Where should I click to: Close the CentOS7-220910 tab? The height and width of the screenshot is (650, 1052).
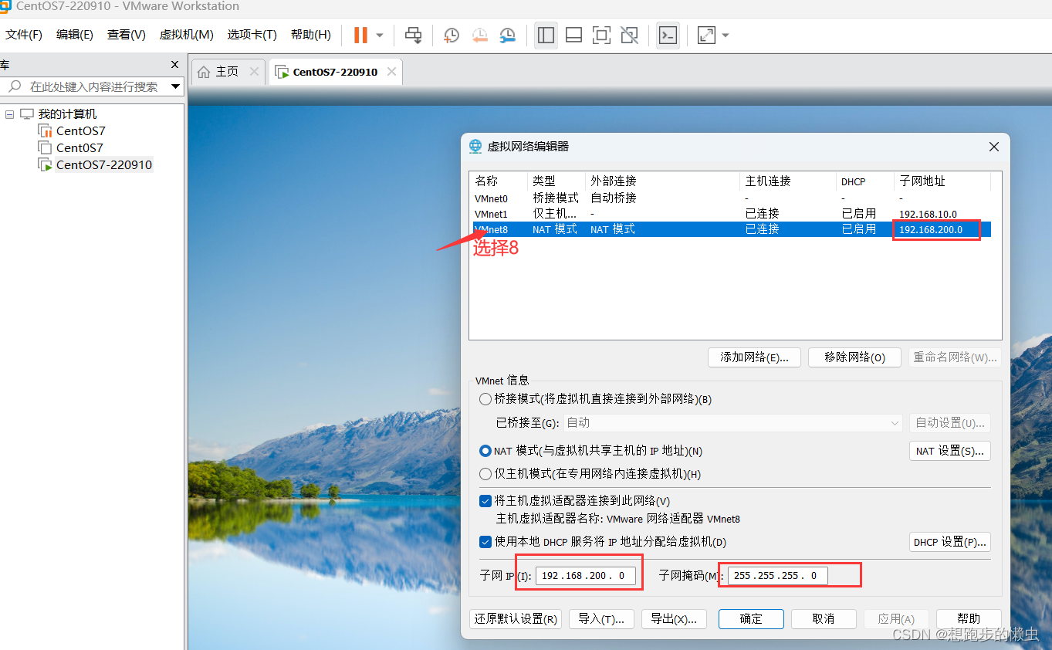click(x=391, y=72)
